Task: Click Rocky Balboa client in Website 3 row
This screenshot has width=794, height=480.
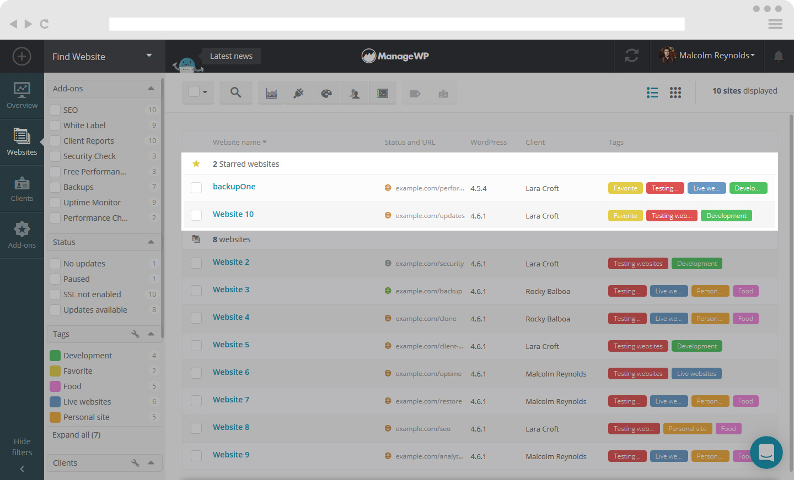Action: (x=548, y=291)
